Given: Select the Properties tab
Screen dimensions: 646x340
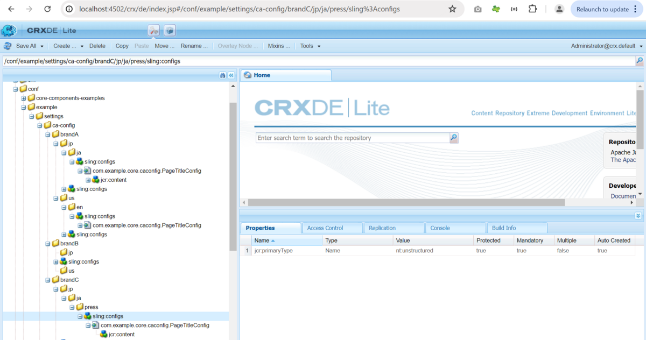Looking at the screenshot, I should click(x=271, y=228).
